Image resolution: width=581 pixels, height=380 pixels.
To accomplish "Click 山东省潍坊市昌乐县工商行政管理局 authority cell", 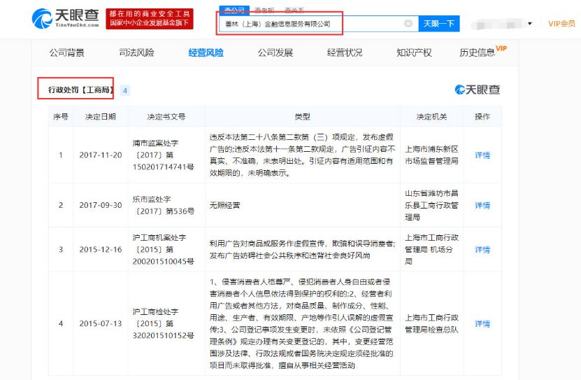I will coord(431,205).
